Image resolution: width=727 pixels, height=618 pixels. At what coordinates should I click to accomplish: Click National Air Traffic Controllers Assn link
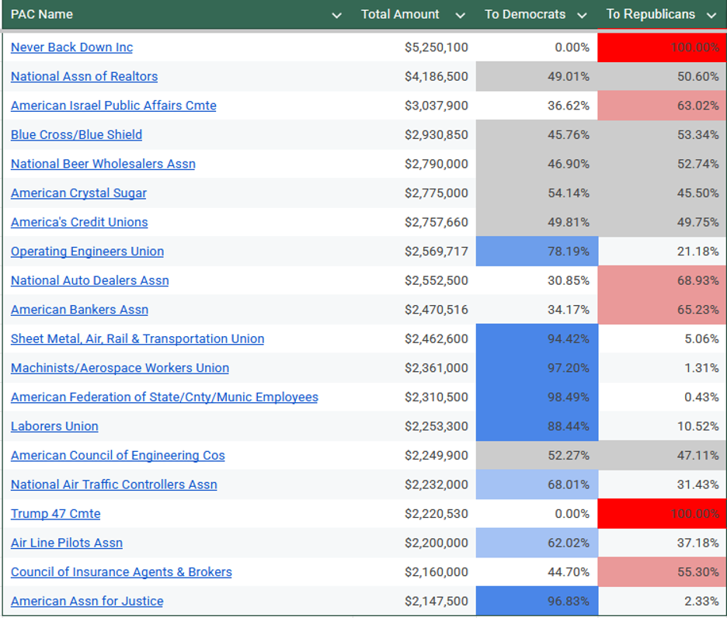[114, 485]
